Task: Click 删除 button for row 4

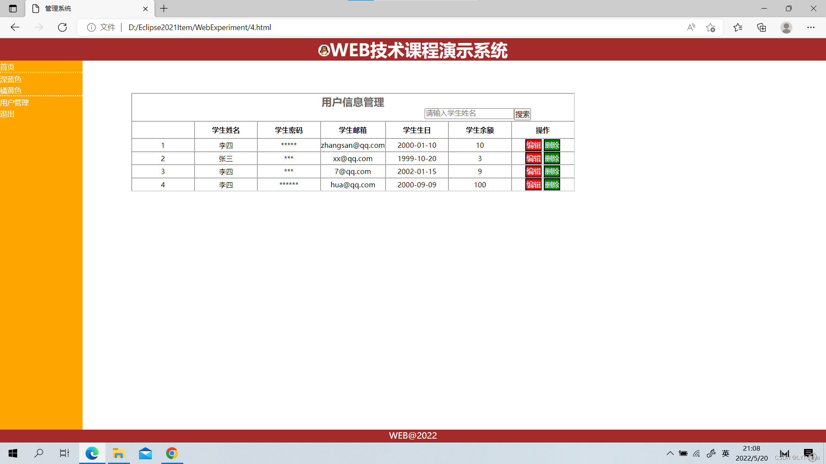Action: [552, 185]
